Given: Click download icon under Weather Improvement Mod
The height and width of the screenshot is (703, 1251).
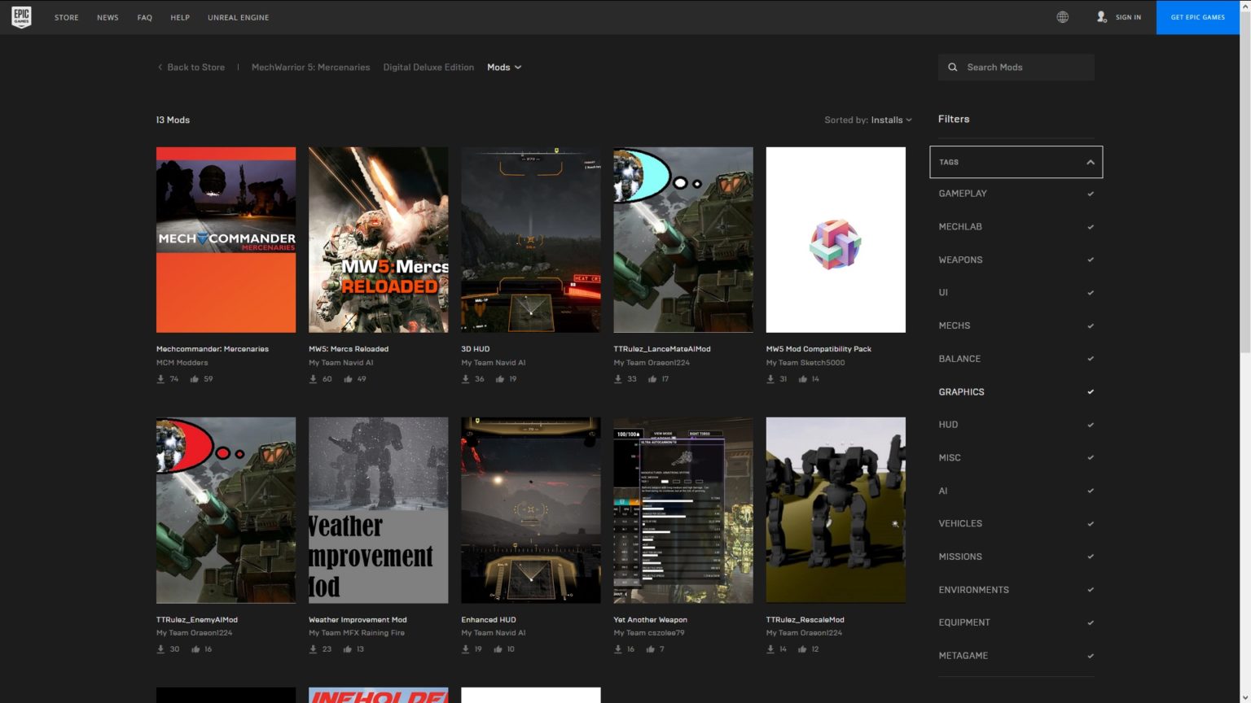Looking at the screenshot, I should point(313,649).
